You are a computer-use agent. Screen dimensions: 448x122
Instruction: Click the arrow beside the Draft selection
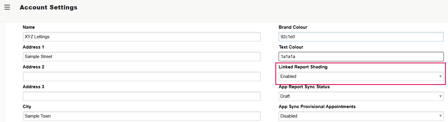(441, 96)
